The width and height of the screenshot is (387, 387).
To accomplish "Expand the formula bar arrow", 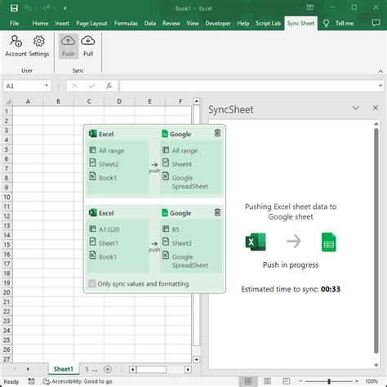I will click(x=380, y=86).
